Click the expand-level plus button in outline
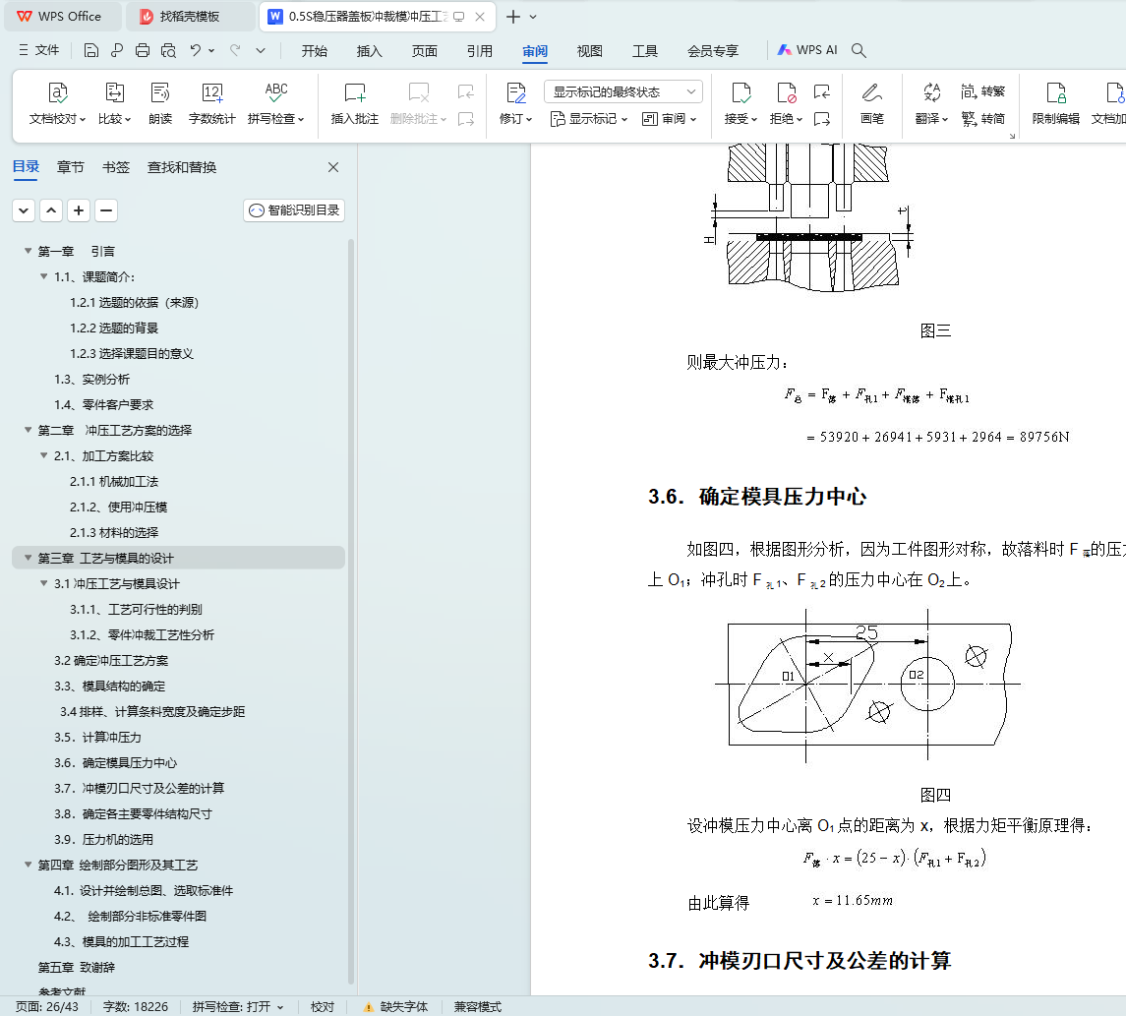 click(79, 210)
